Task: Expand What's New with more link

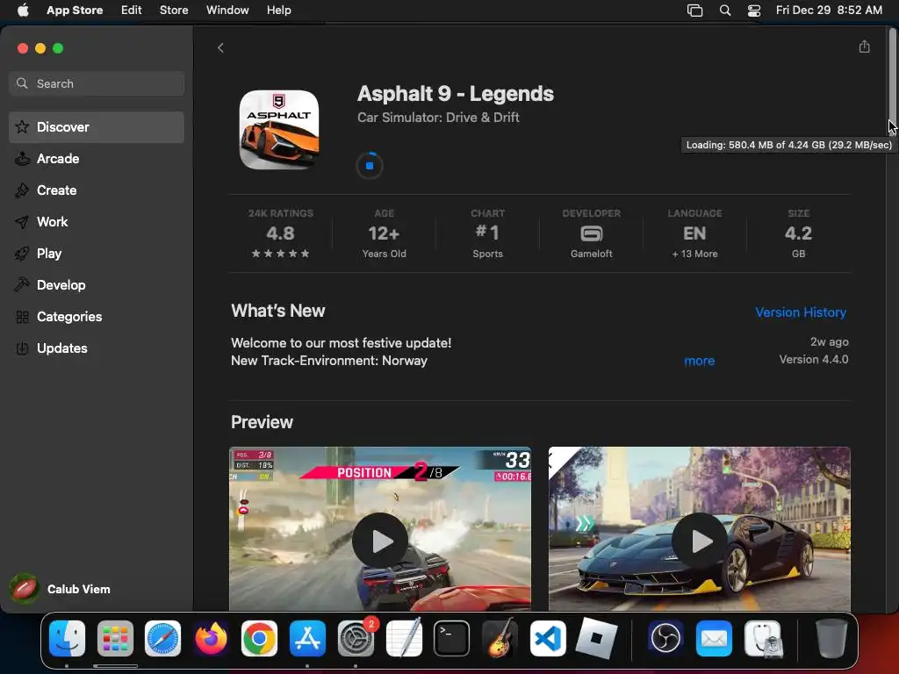Action: click(699, 361)
